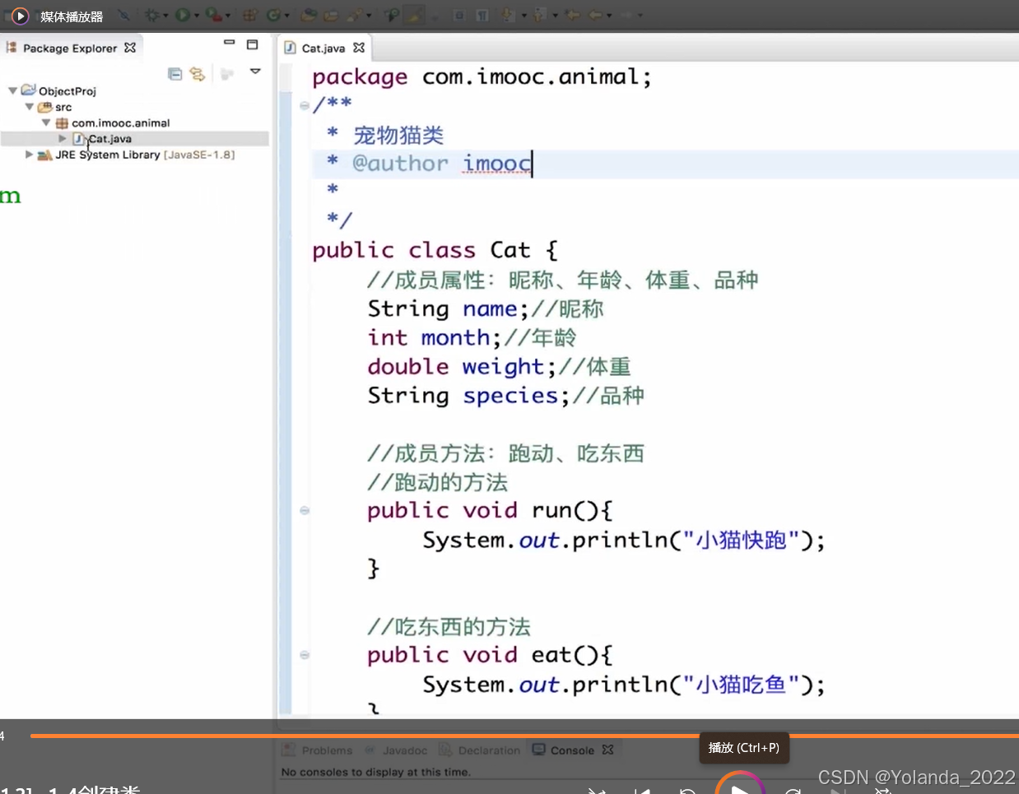
Task: Switch to the Problems tab
Action: pos(318,750)
